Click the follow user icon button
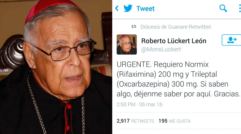 coord(231,40)
